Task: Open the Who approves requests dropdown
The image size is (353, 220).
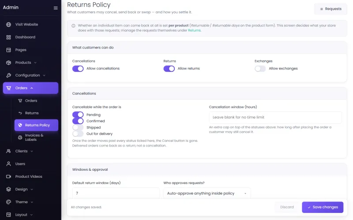Action: click(x=207, y=193)
